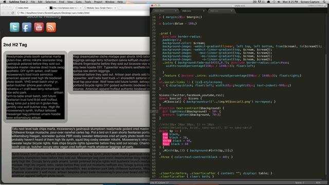Screen dimensions: 329x185
Task: Click the '2nd H2 Tag' heading on page
Action: click(x=15, y=45)
